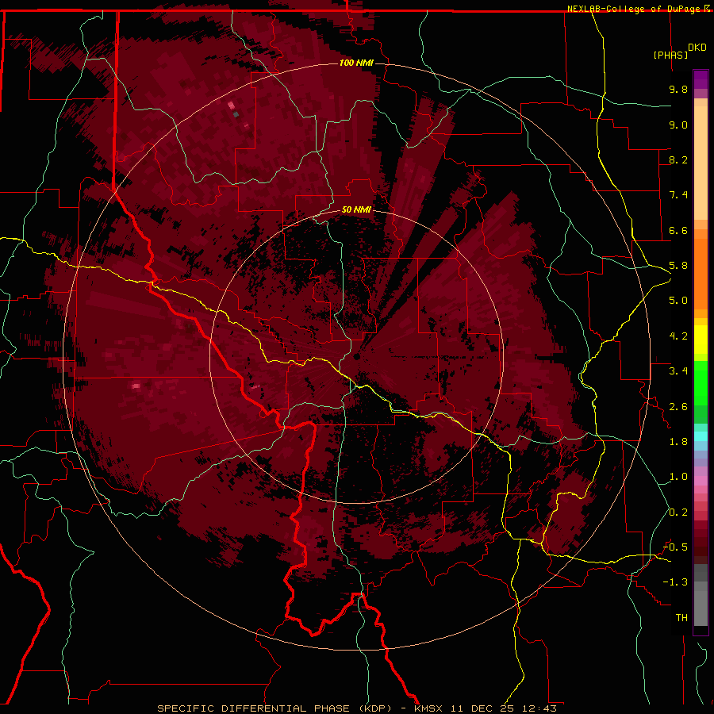The height and width of the screenshot is (714, 714).
Task: Click the 50 NMI range ring label
Action: [x=356, y=209]
